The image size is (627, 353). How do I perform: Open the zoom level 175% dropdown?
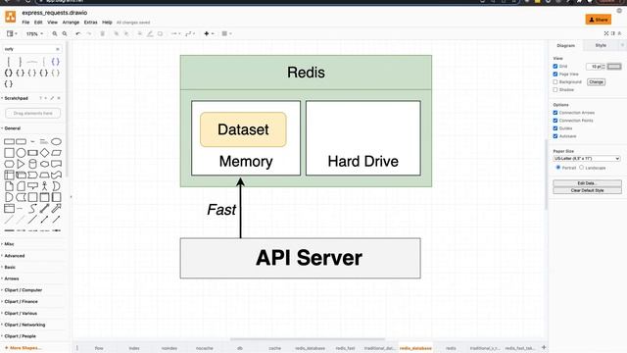pos(35,34)
